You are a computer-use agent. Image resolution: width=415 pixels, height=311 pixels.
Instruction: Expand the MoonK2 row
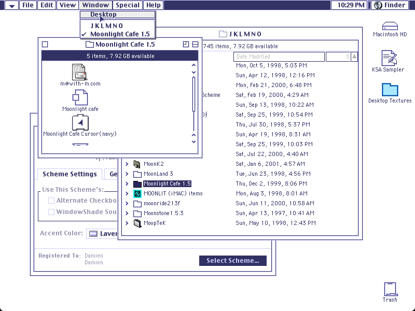127,164
